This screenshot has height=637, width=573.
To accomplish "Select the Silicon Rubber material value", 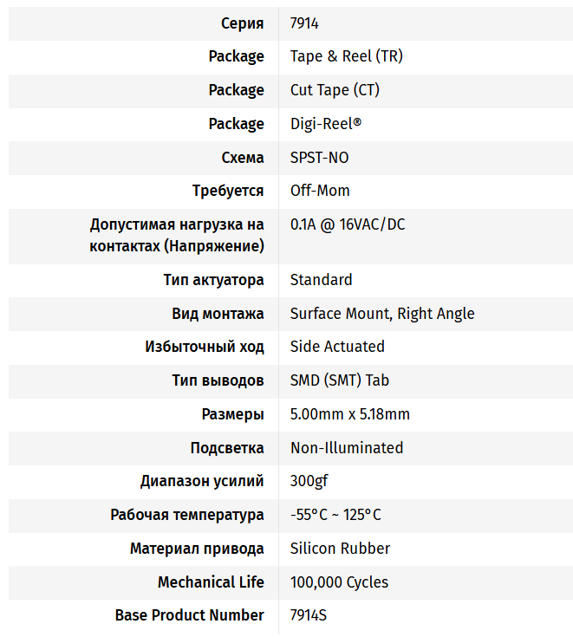I will pos(340,549).
